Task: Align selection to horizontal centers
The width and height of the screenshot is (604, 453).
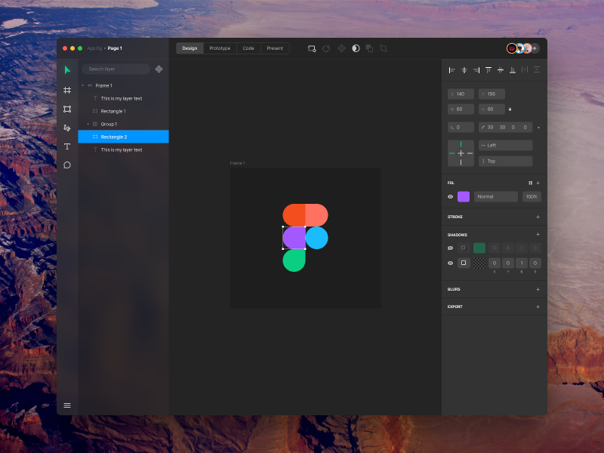Action: tap(464, 69)
